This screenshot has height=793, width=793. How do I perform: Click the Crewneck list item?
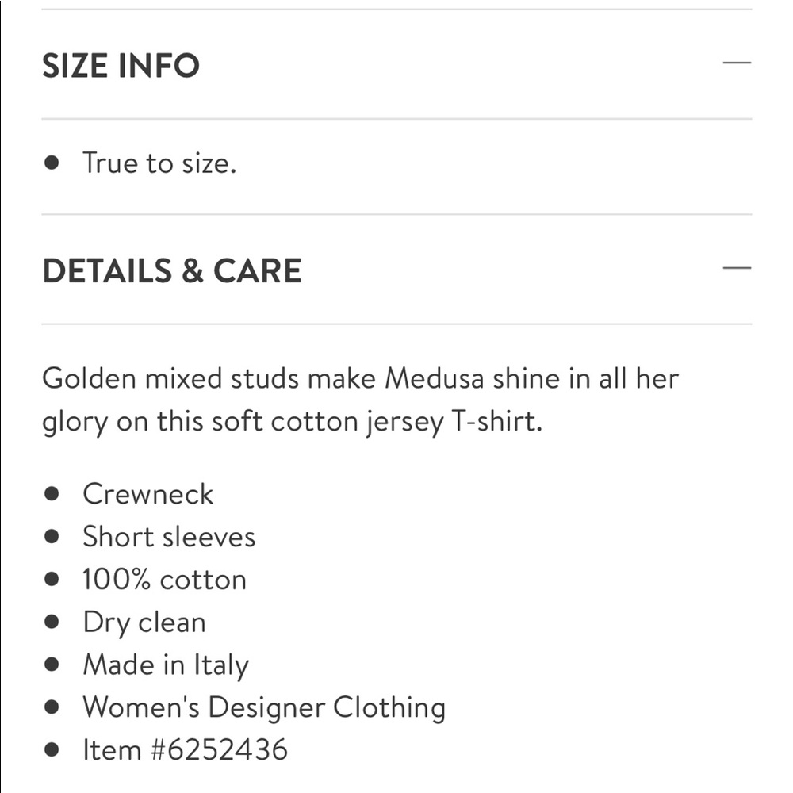point(147,493)
